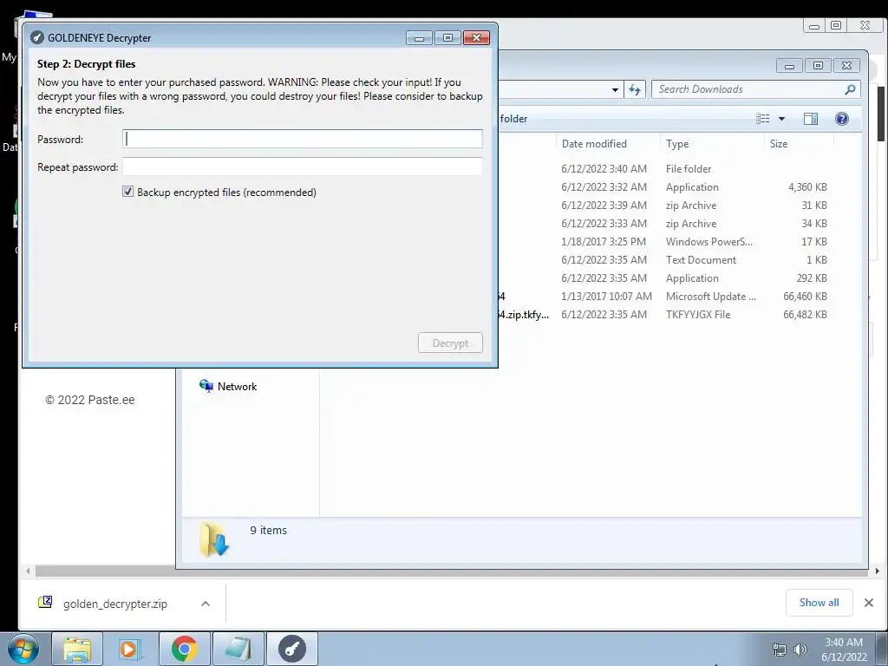Maximize the Explorer Downloads window
The height and width of the screenshot is (666, 888).
click(818, 66)
